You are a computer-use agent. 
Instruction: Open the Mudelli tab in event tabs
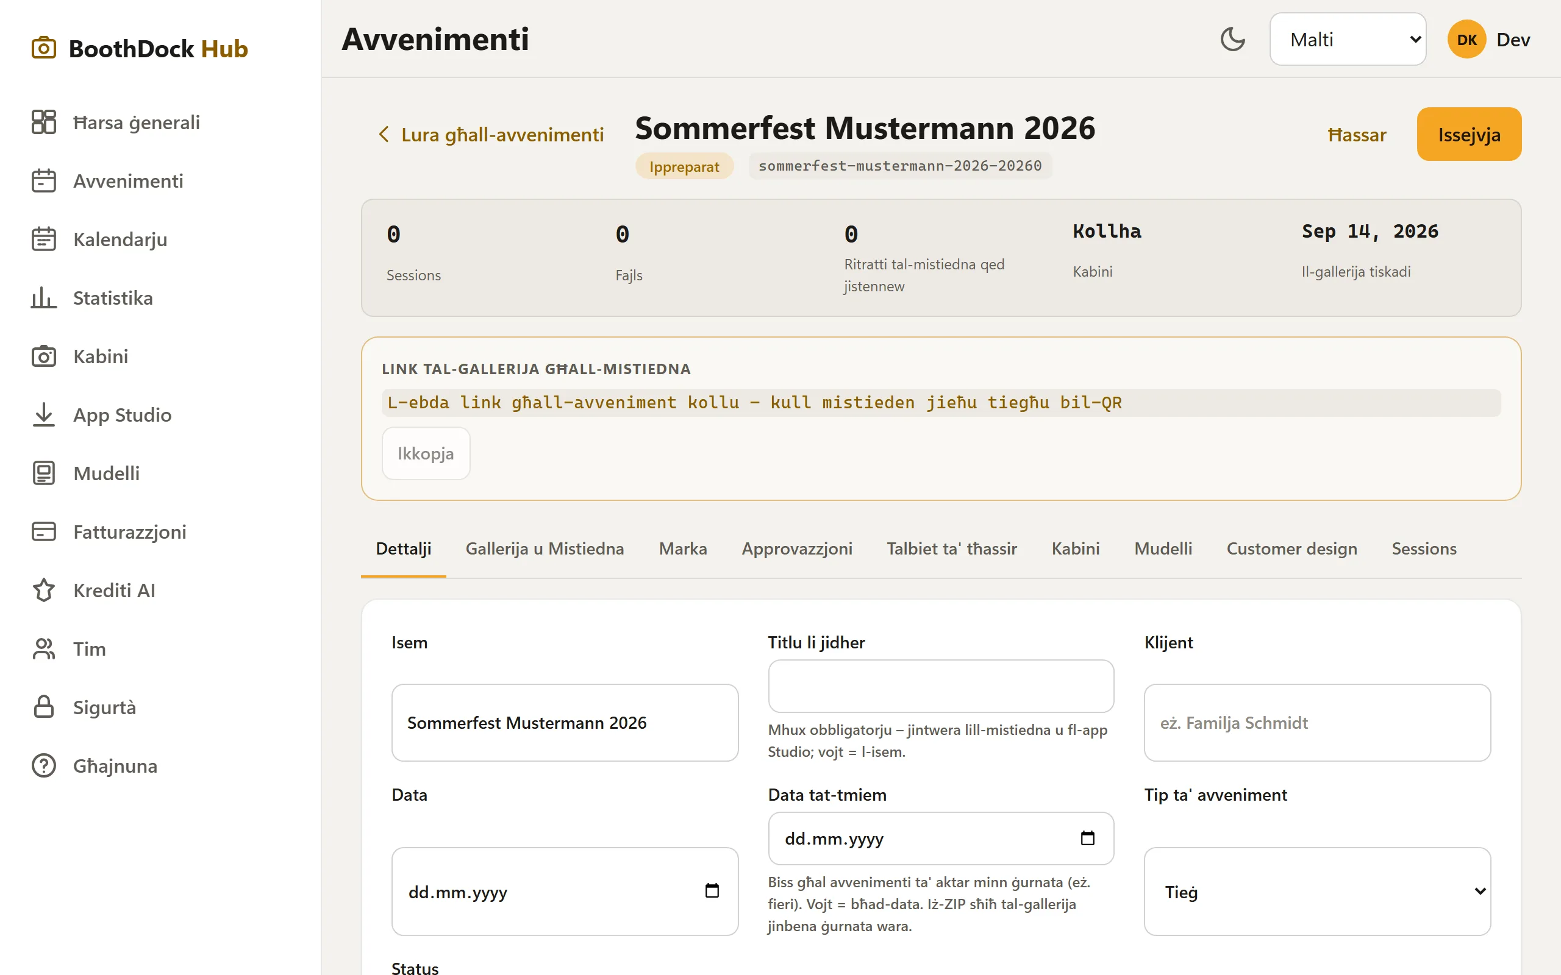tap(1163, 549)
